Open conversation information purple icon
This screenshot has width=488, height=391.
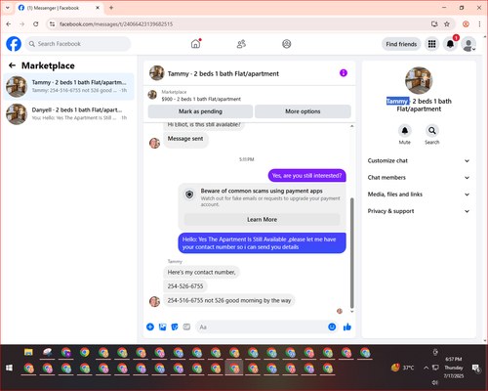point(344,73)
